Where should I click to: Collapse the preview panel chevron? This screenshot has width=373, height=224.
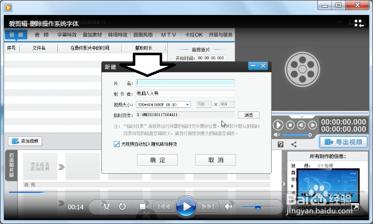(302, 117)
